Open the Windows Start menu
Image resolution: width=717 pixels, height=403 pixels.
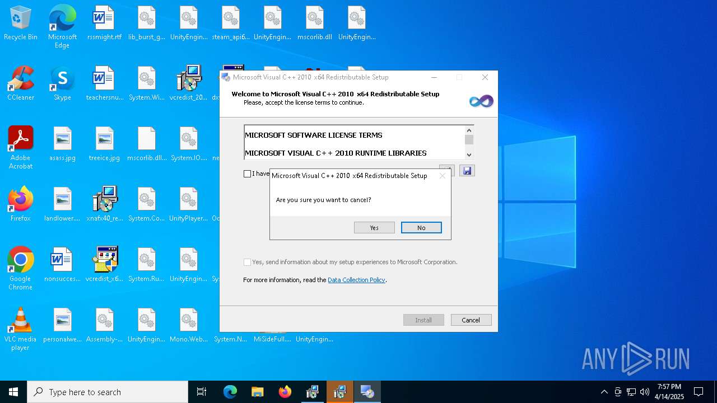click(x=13, y=392)
